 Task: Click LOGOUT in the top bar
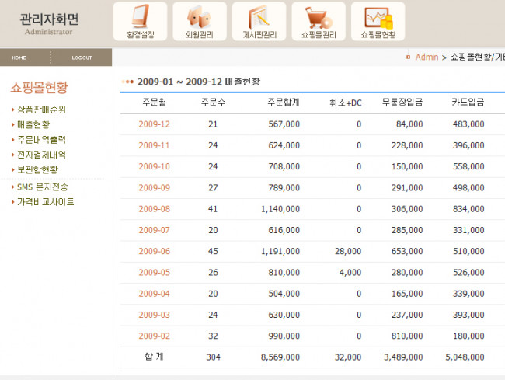pos(82,58)
